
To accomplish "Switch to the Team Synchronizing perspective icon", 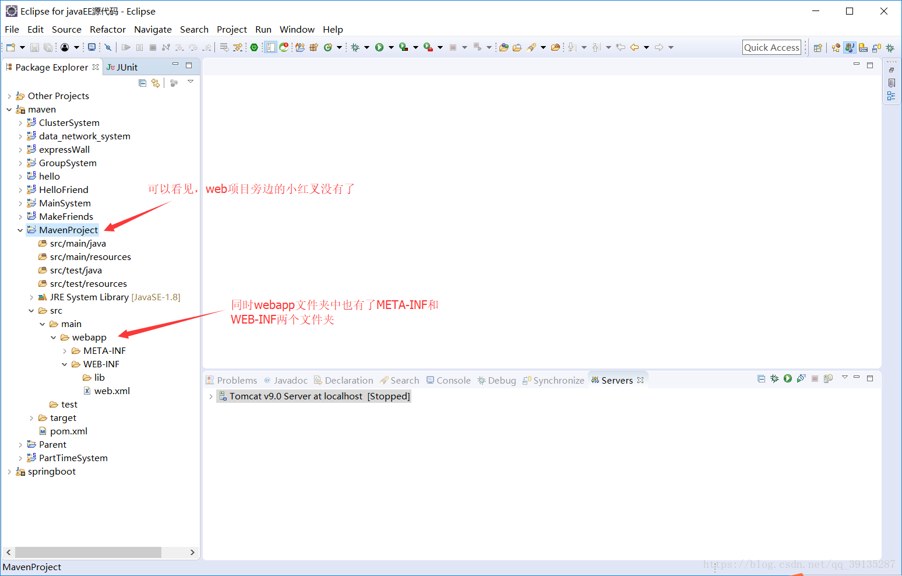I will click(x=877, y=48).
